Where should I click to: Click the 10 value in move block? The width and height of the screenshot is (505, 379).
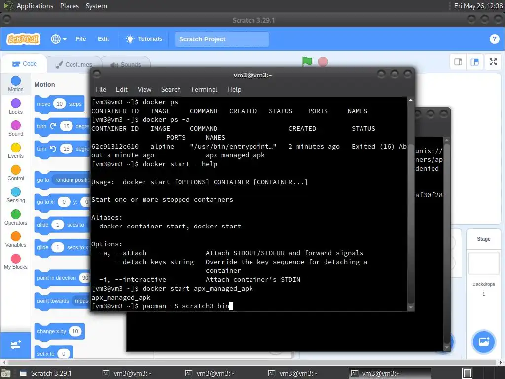point(60,104)
